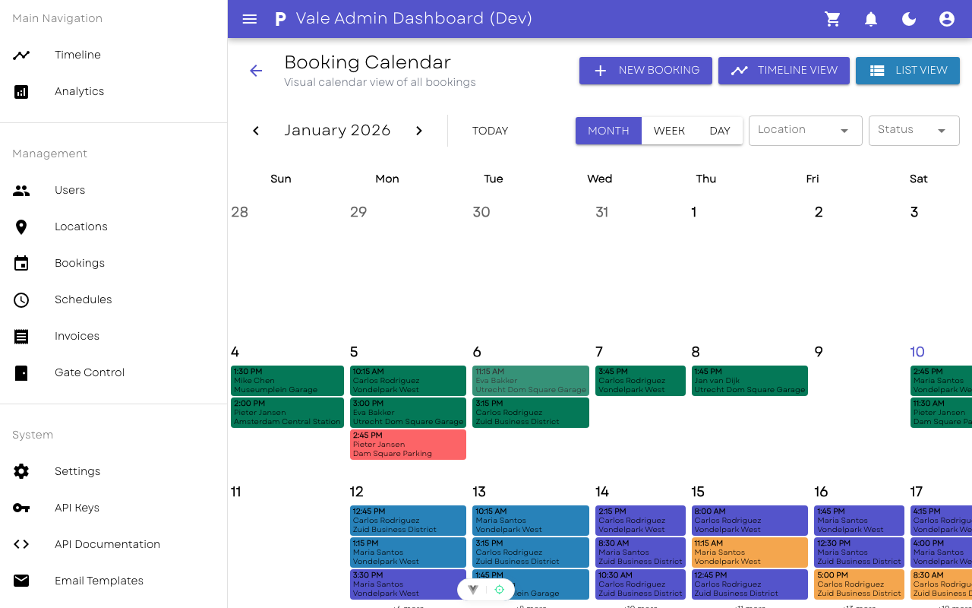Image resolution: width=972 pixels, height=608 pixels.
Task: Select the Gate Control sidebar icon
Action: [x=21, y=372]
